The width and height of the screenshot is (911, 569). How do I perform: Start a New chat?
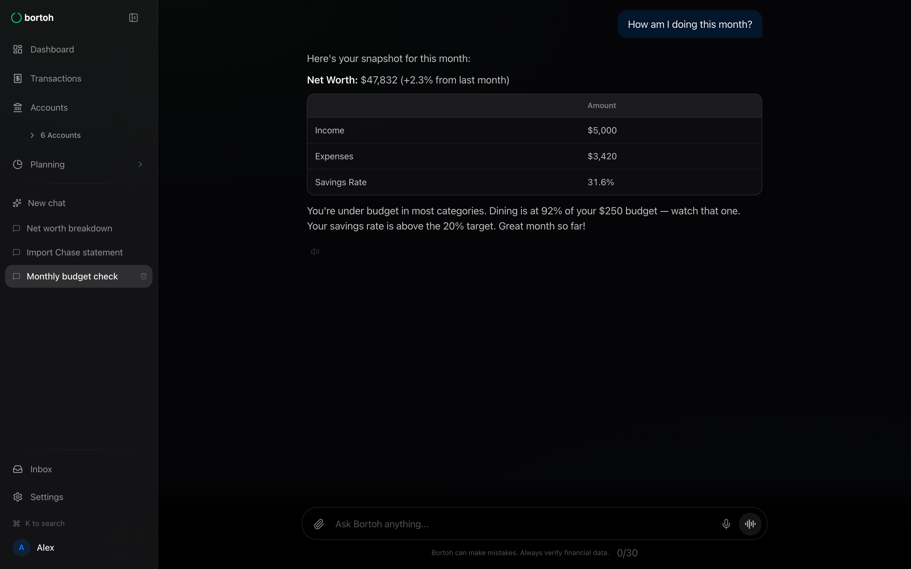coord(47,203)
